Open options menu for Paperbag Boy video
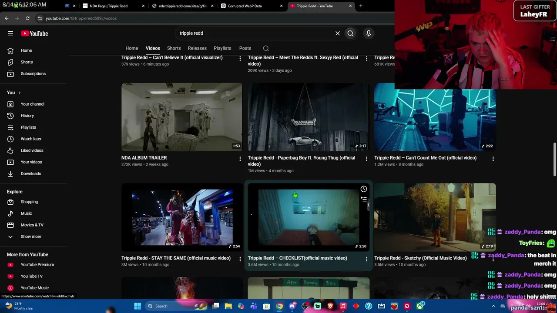557x313 pixels. tap(366, 159)
